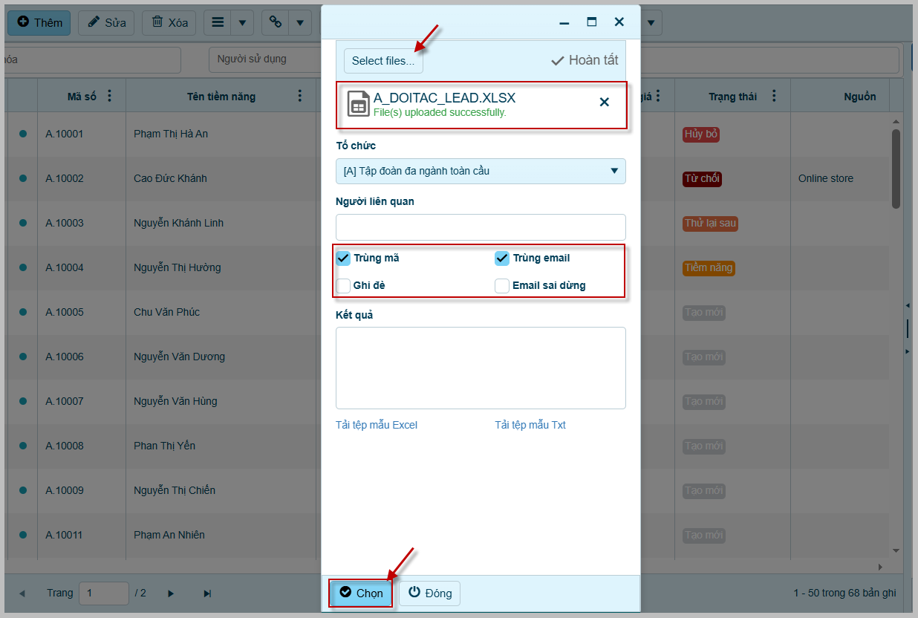
Task: Click the list menu icon in toolbar
Action: pyautogui.click(x=218, y=22)
